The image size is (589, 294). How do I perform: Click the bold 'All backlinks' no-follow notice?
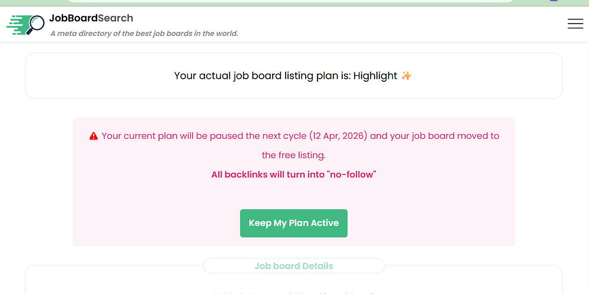click(x=293, y=175)
